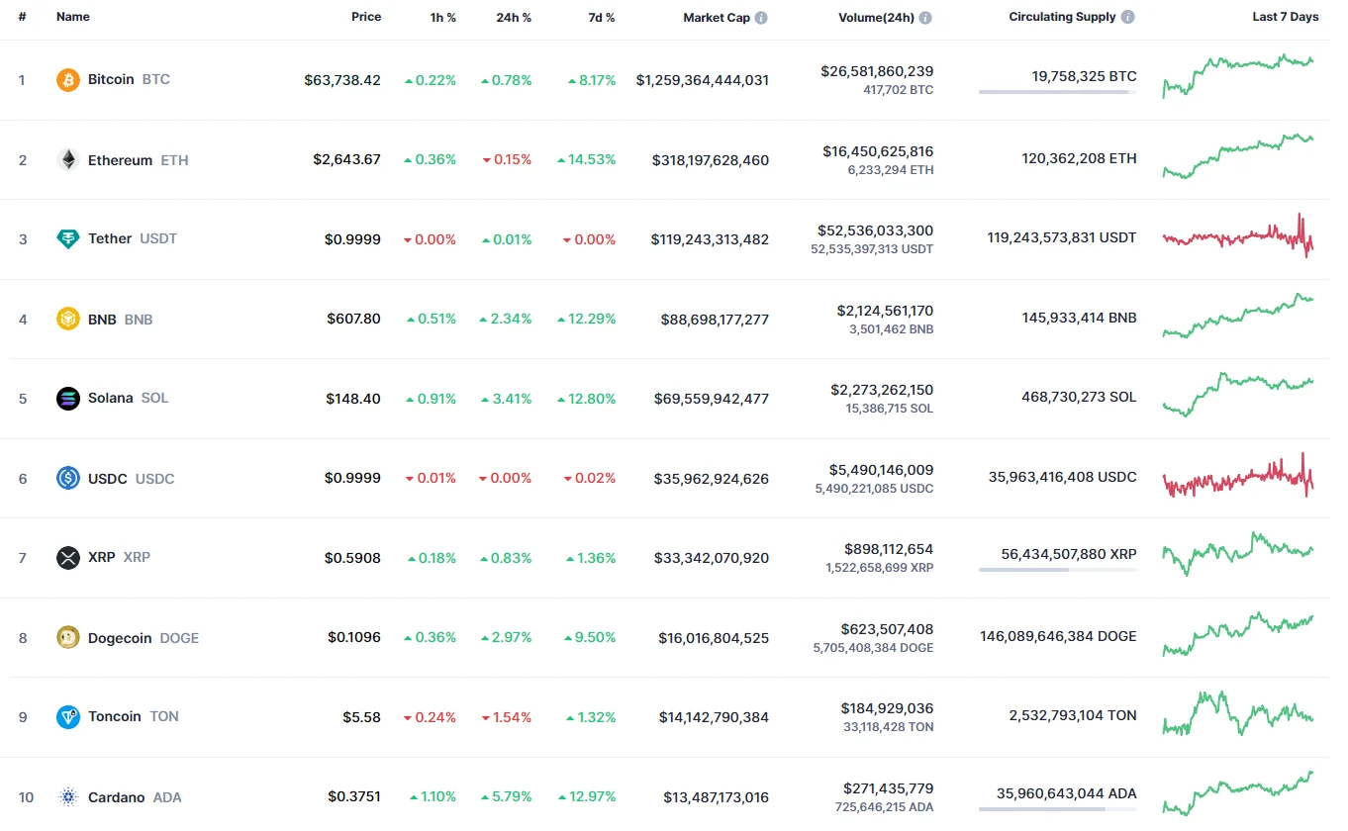Click the Bitcoin coin logo icon
The width and height of the screenshot is (1348, 831).
(x=67, y=80)
